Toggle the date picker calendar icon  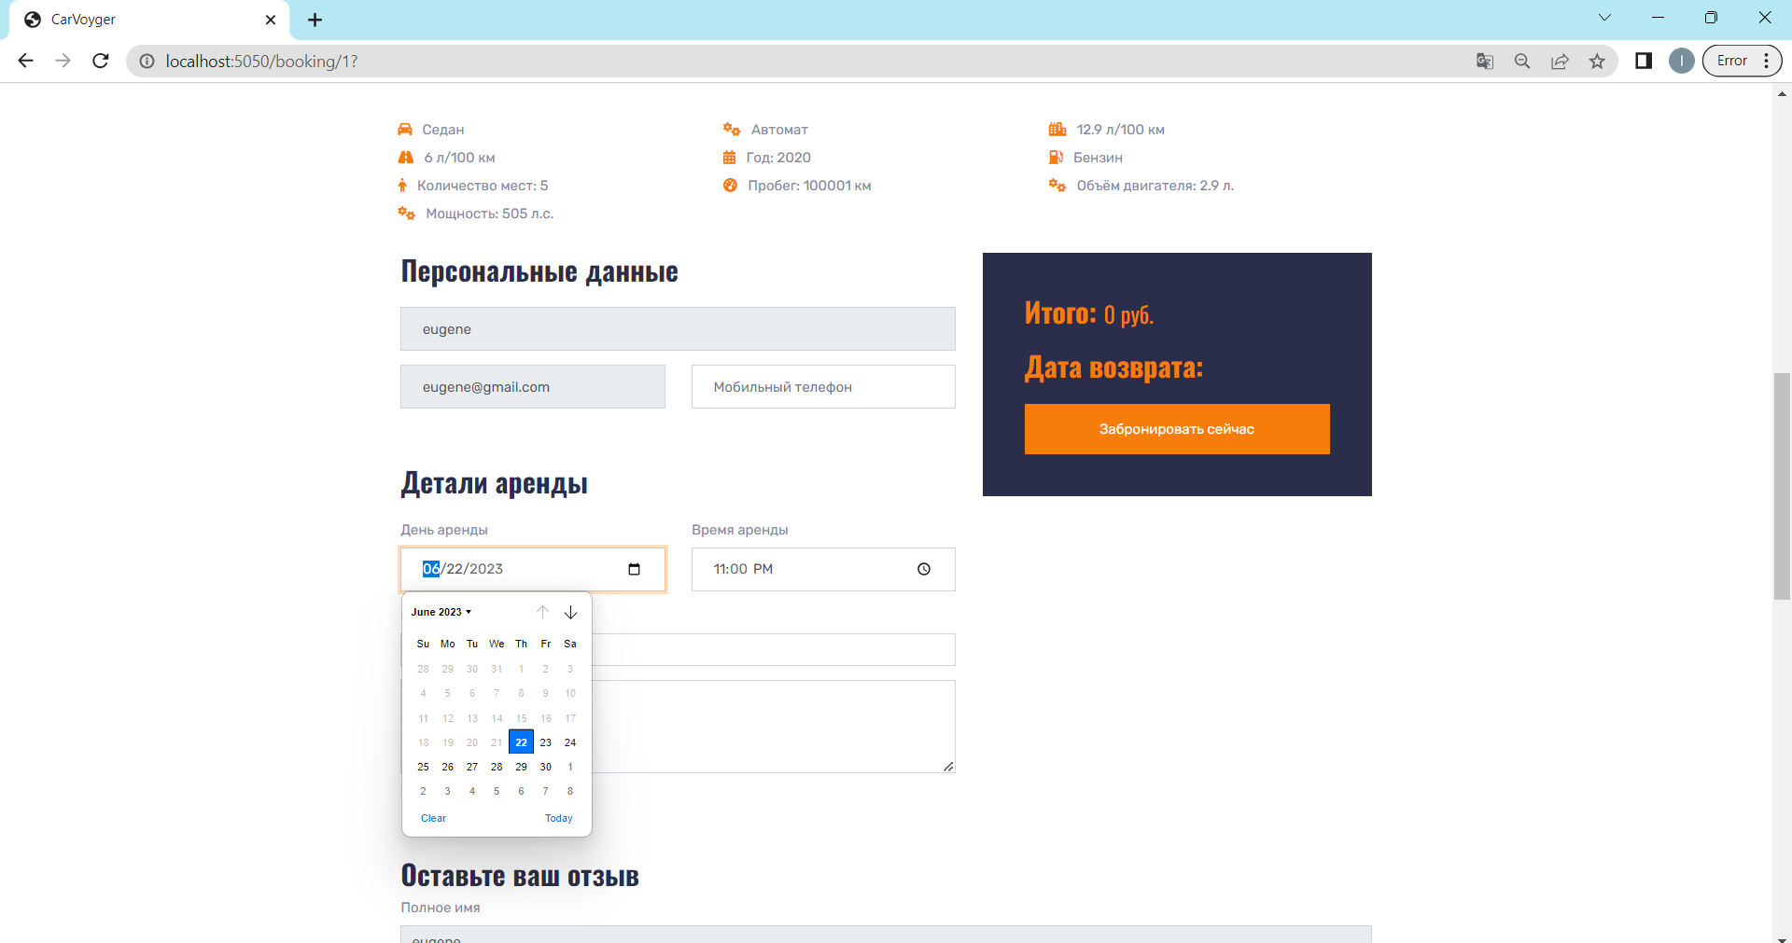[634, 569]
